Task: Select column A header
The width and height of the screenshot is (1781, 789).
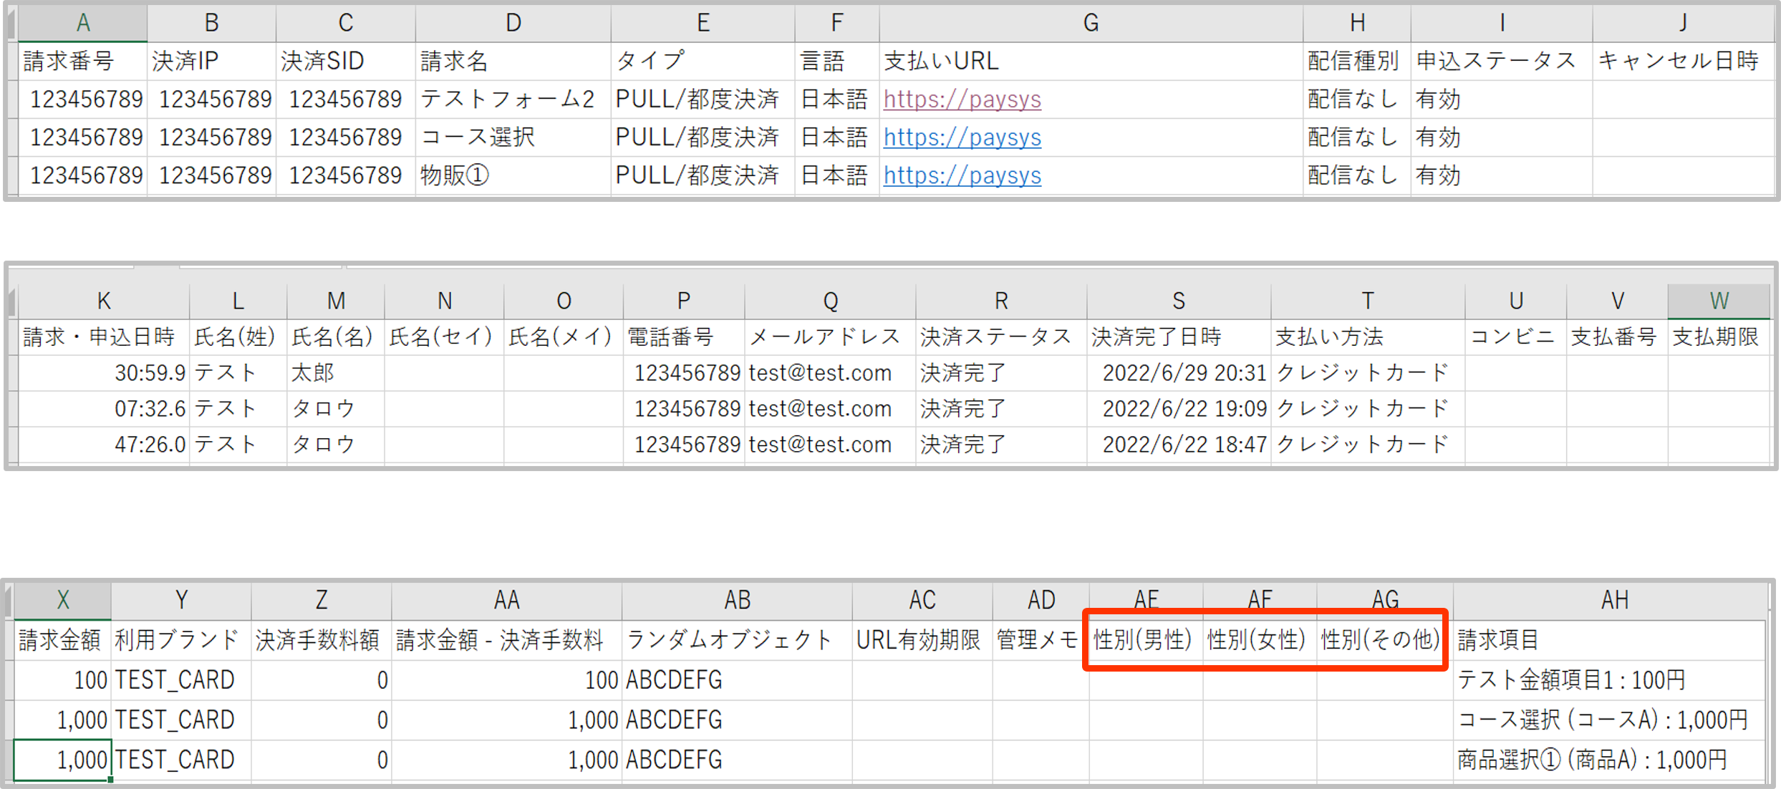Action: tap(83, 23)
